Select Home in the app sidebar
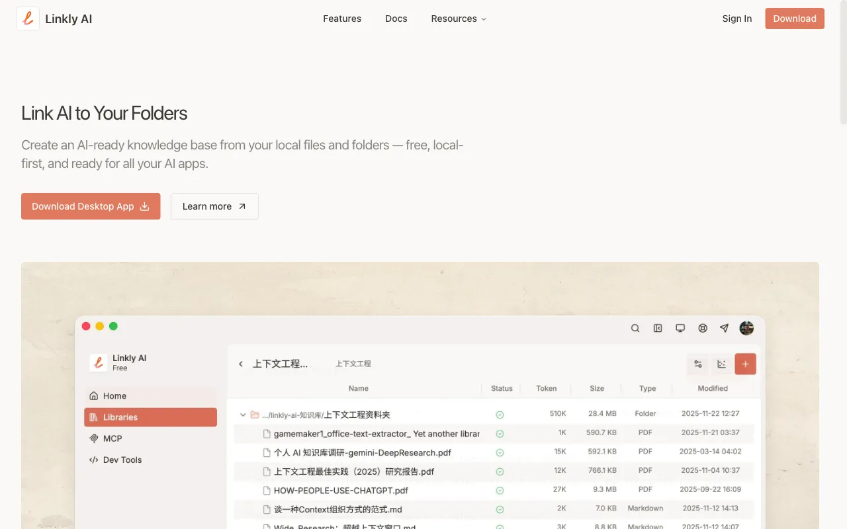The height and width of the screenshot is (529, 847). [150, 396]
